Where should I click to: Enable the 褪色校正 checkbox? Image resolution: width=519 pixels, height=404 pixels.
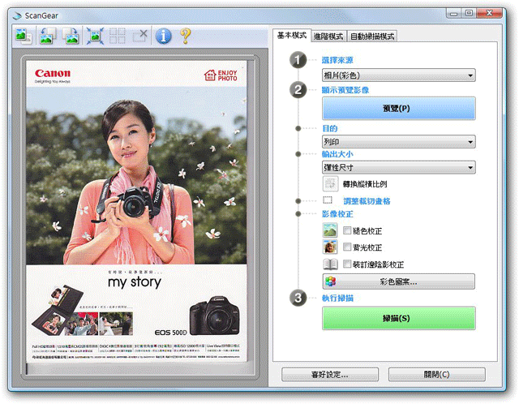(347, 230)
